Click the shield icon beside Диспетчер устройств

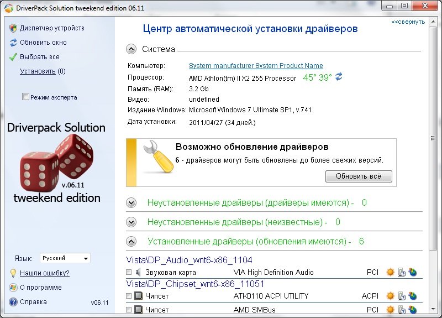(x=13, y=28)
